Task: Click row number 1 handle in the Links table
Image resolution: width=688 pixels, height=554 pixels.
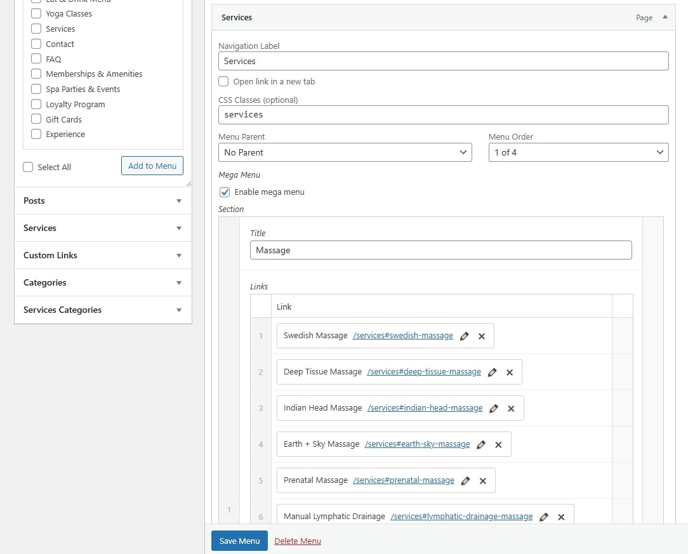Action: 261,336
